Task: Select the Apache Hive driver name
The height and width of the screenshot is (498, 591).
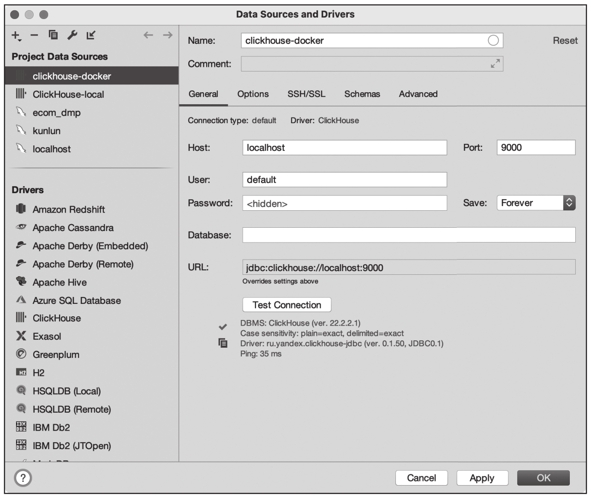Action: (x=60, y=282)
